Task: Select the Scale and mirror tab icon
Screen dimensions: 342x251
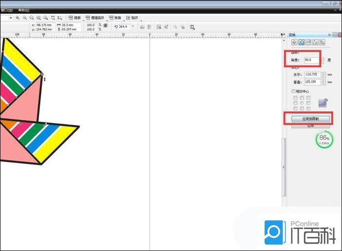Action: point(308,42)
